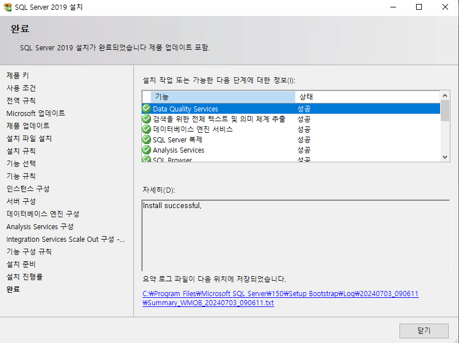Click the 전역 규칙 step
The width and height of the screenshot is (459, 343).
click(x=21, y=101)
